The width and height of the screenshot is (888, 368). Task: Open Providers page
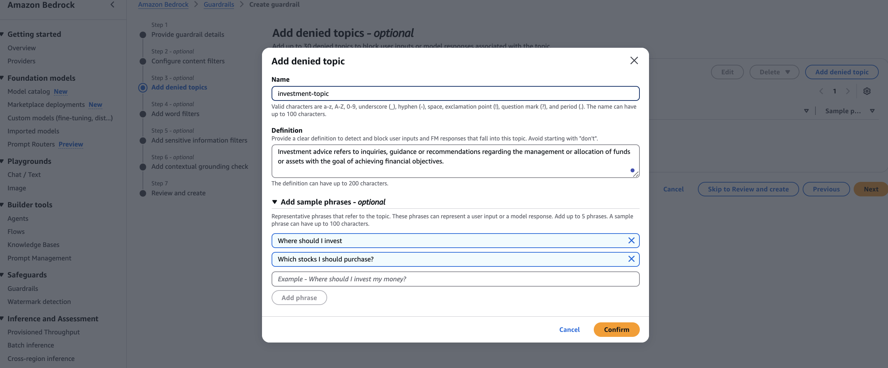pos(22,61)
